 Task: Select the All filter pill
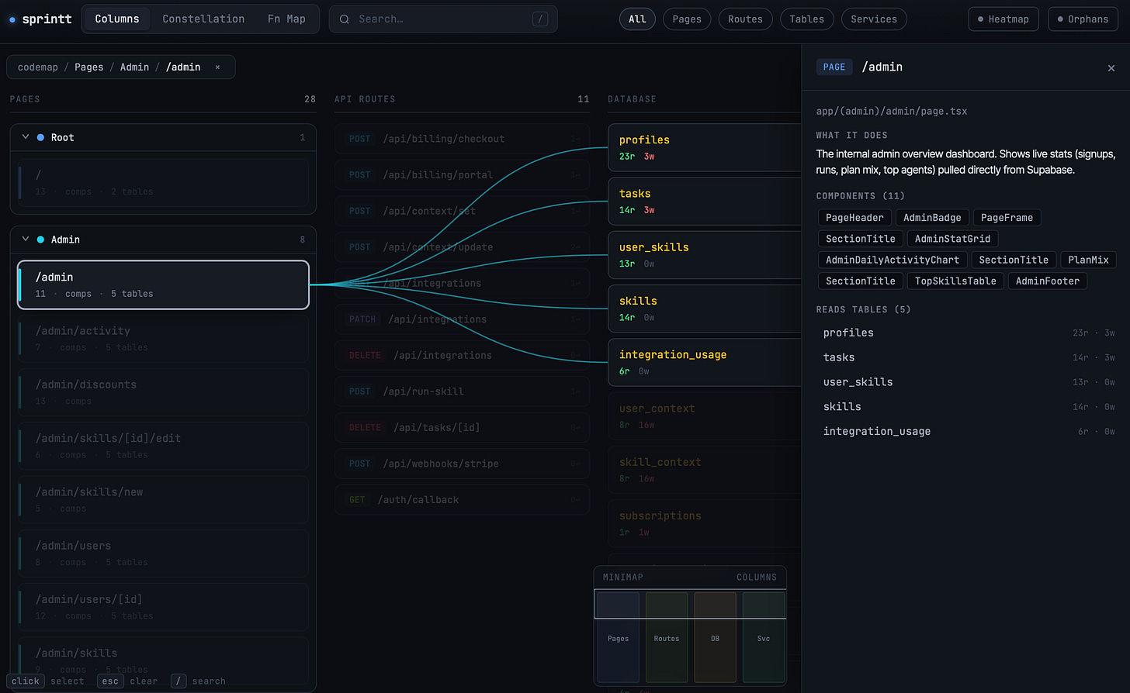(637, 19)
